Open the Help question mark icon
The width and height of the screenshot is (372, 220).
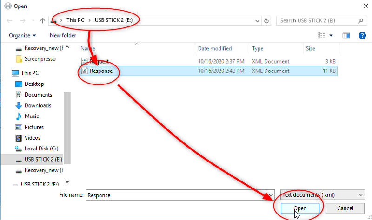pos(362,35)
